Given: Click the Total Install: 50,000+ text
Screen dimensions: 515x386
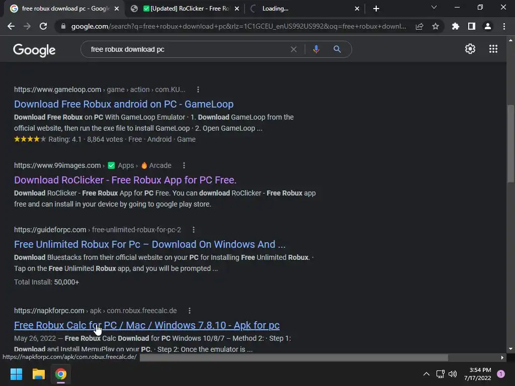Looking at the screenshot, I should tap(46, 282).
